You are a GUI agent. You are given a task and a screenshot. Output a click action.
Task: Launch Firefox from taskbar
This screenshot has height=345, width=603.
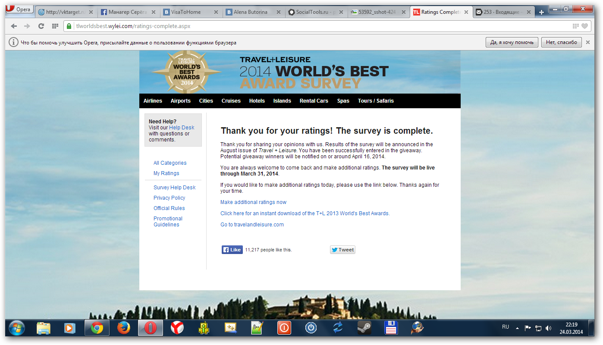click(x=124, y=328)
